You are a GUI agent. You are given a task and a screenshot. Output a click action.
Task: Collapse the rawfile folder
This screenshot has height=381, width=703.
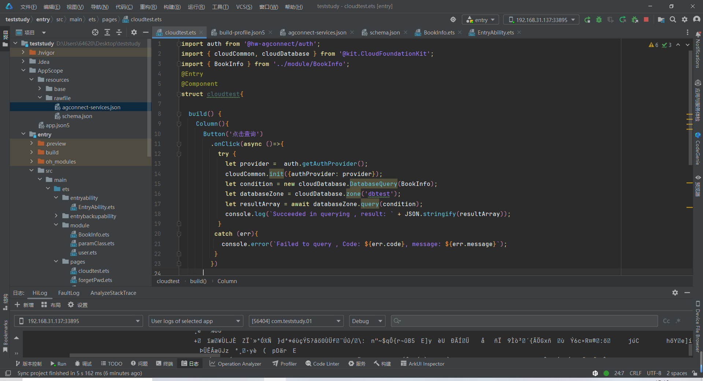click(40, 98)
